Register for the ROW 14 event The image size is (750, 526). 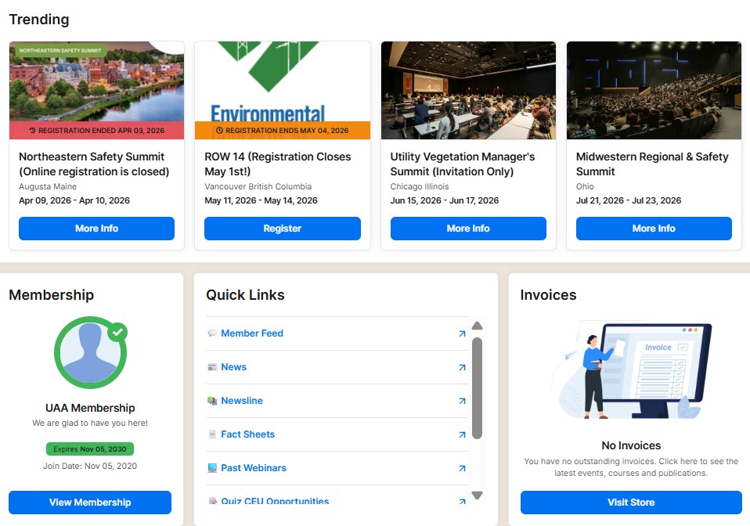coord(282,229)
